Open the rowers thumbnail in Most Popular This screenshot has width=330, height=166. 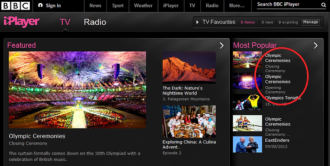247,123
